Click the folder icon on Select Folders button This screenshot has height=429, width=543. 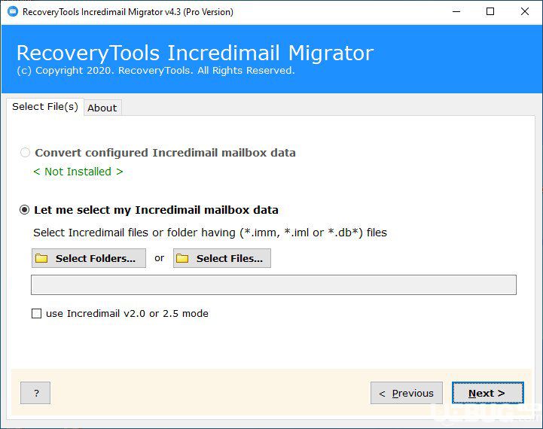(x=41, y=258)
